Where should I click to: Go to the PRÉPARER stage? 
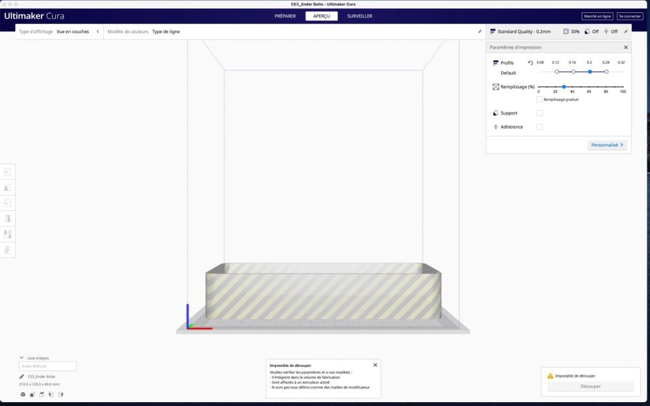[x=285, y=16]
